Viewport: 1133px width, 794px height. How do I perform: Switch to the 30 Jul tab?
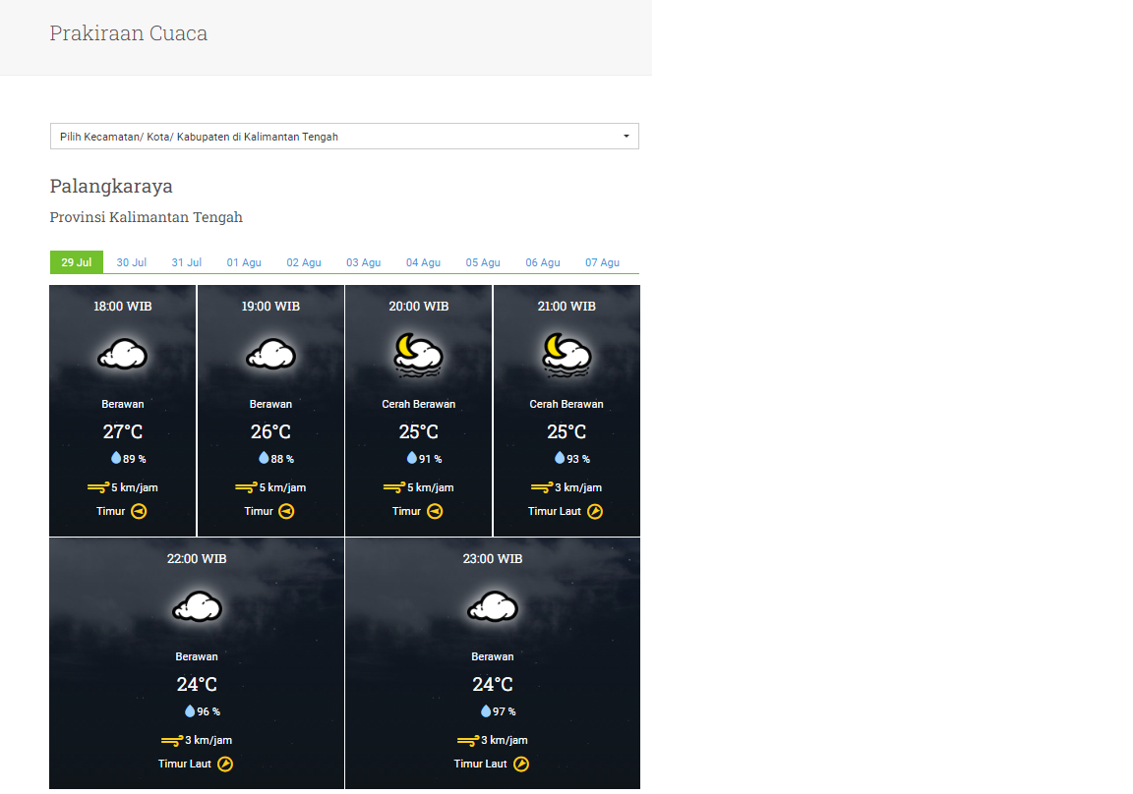point(132,262)
